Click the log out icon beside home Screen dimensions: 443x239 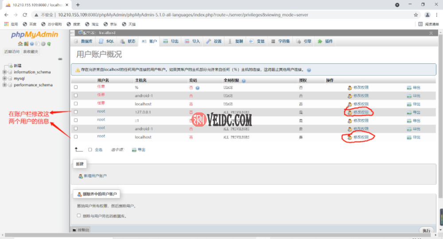pyautogui.click(x=26, y=44)
